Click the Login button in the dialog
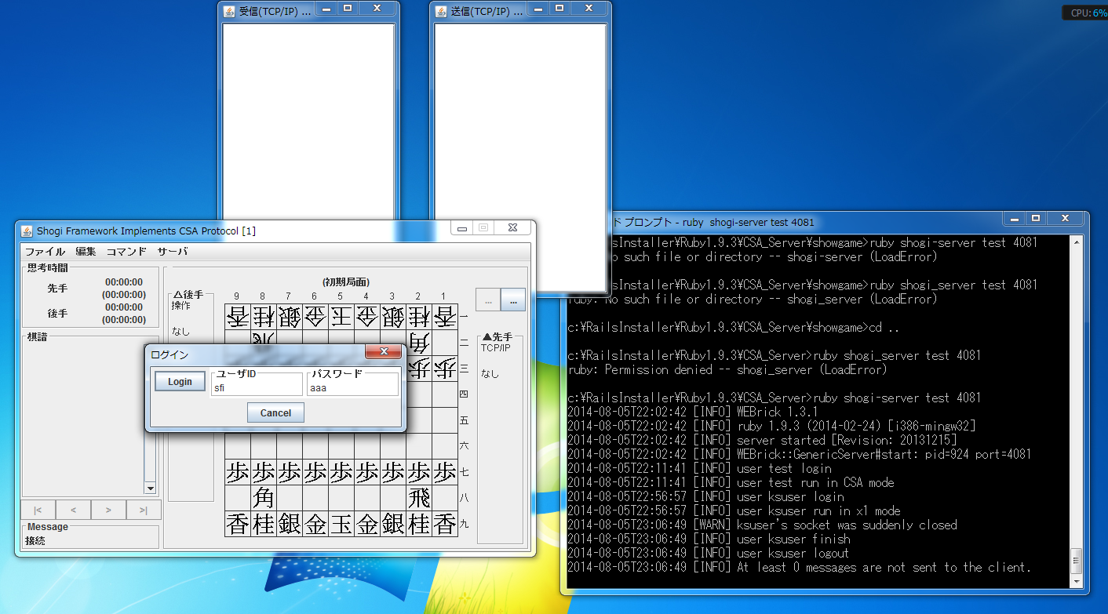The height and width of the screenshot is (614, 1108). tap(180, 381)
